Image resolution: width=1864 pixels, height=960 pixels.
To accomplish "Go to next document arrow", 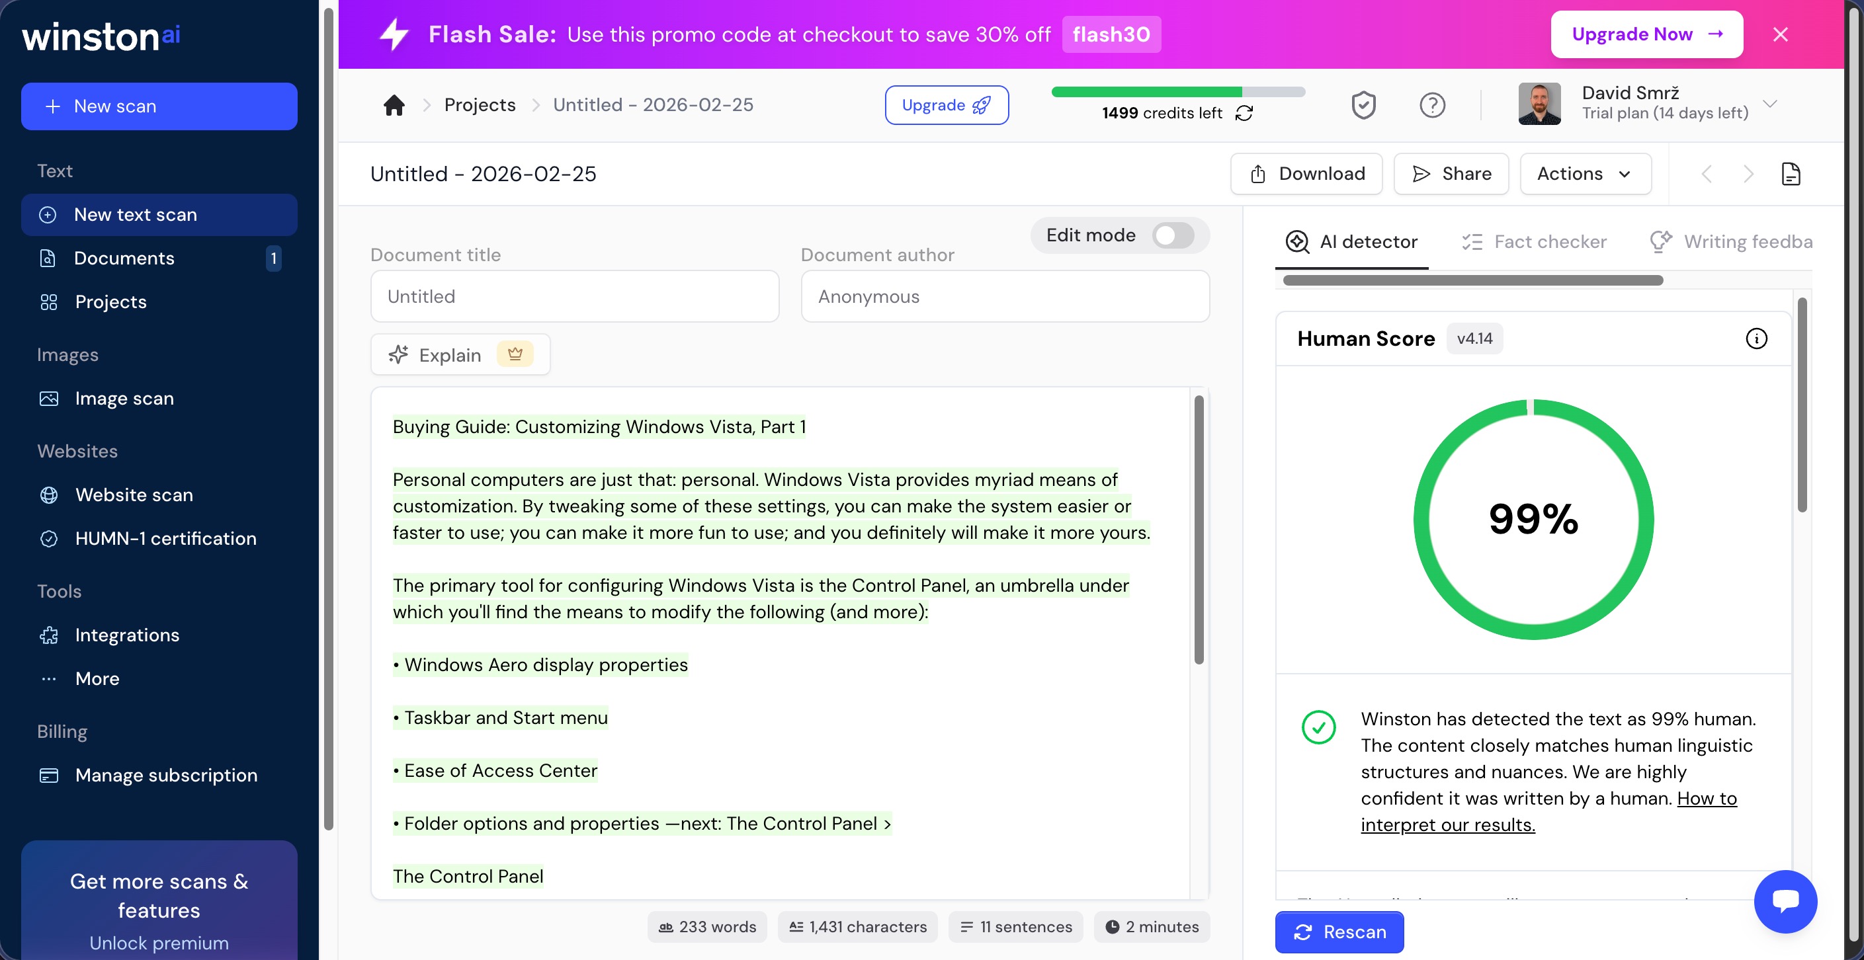I will 1748,174.
